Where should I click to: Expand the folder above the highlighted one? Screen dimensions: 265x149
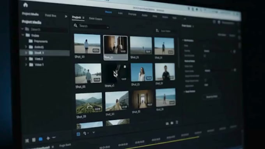pyautogui.click(x=26, y=47)
